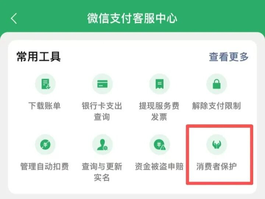The height and width of the screenshot is (199, 265).
Task: Open the 资金被盗申赔 warning icon
Action: pos(159,144)
